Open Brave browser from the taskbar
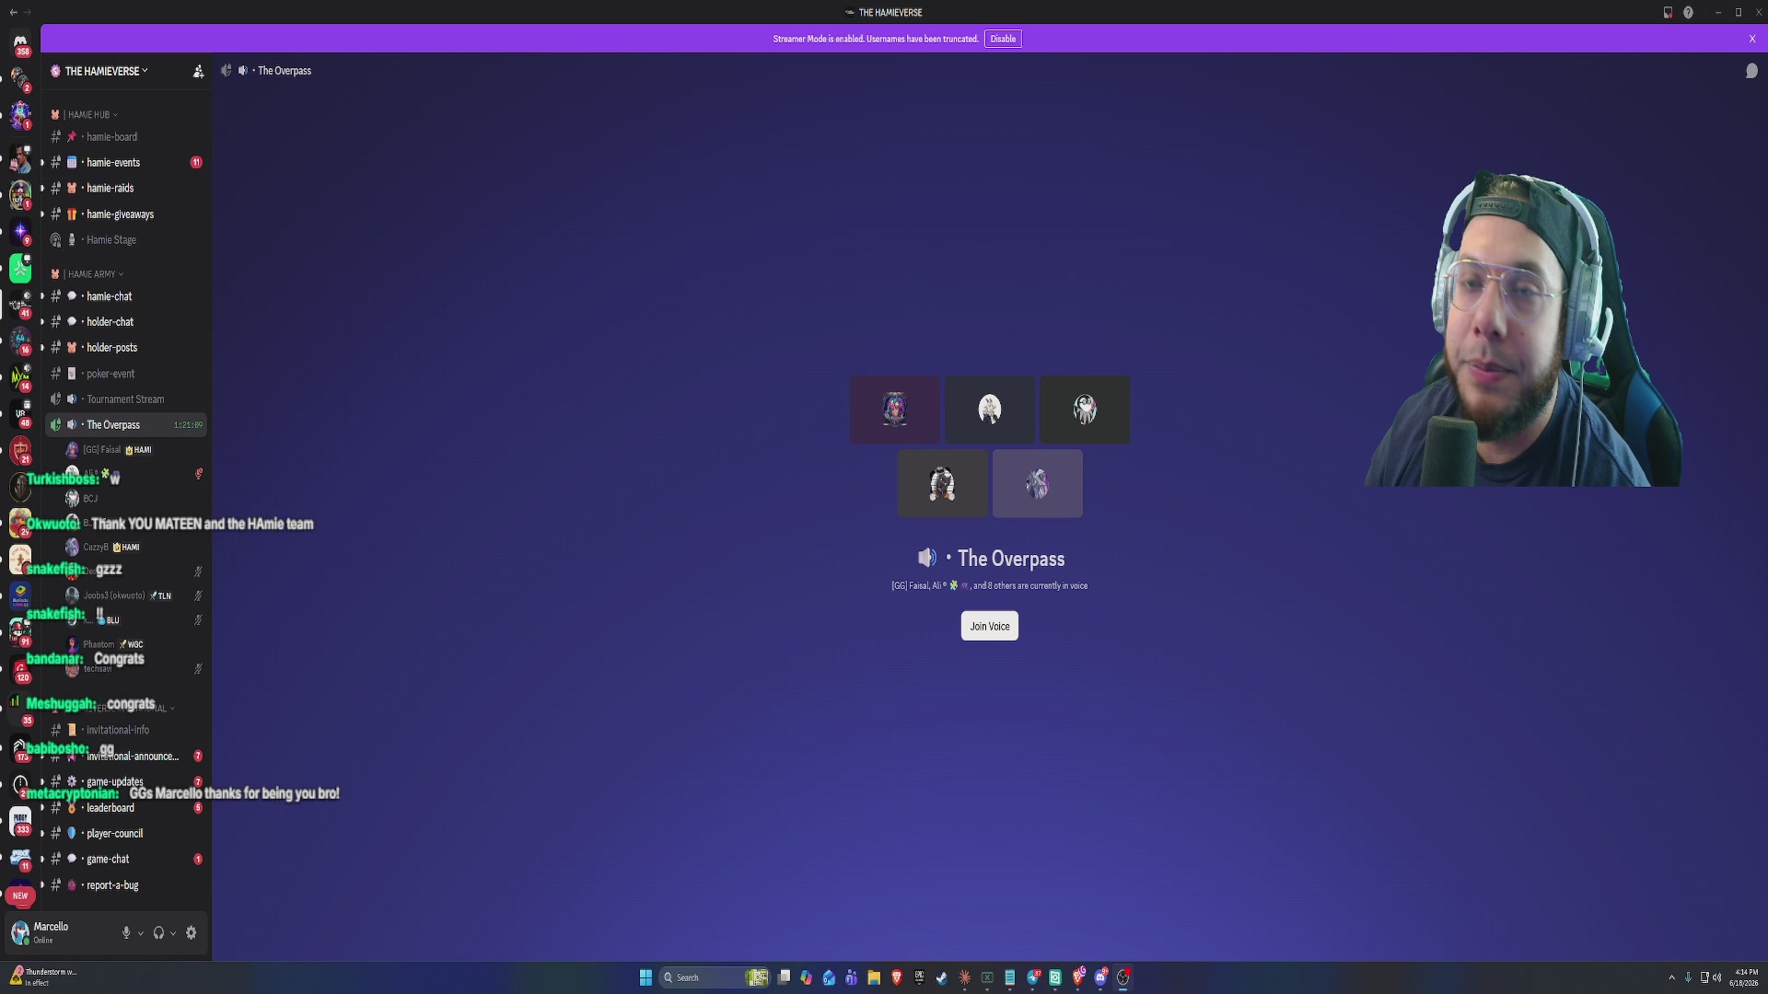 click(896, 977)
